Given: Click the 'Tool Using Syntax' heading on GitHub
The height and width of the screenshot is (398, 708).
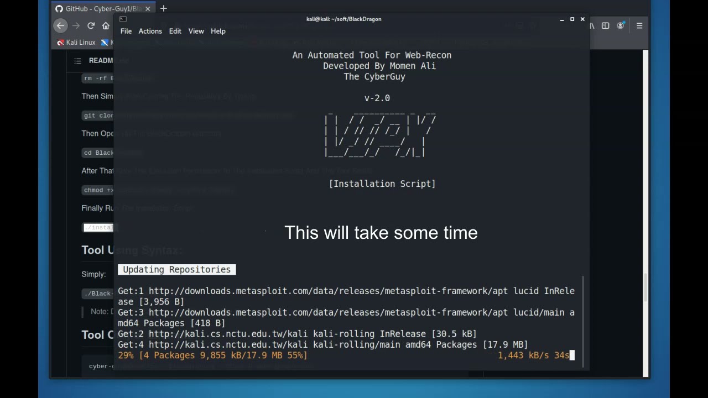Looking at the screenshot, I should (x=133, y=250).
